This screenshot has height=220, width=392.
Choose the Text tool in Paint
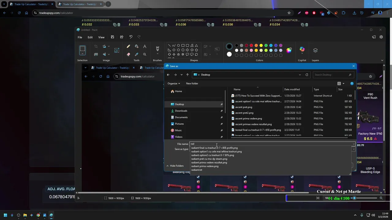[x=145, y=46]
